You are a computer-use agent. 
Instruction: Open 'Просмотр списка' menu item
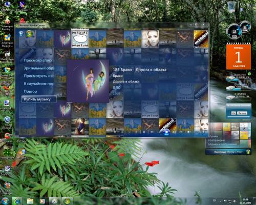pyautogui.click(x=38, y=60)
